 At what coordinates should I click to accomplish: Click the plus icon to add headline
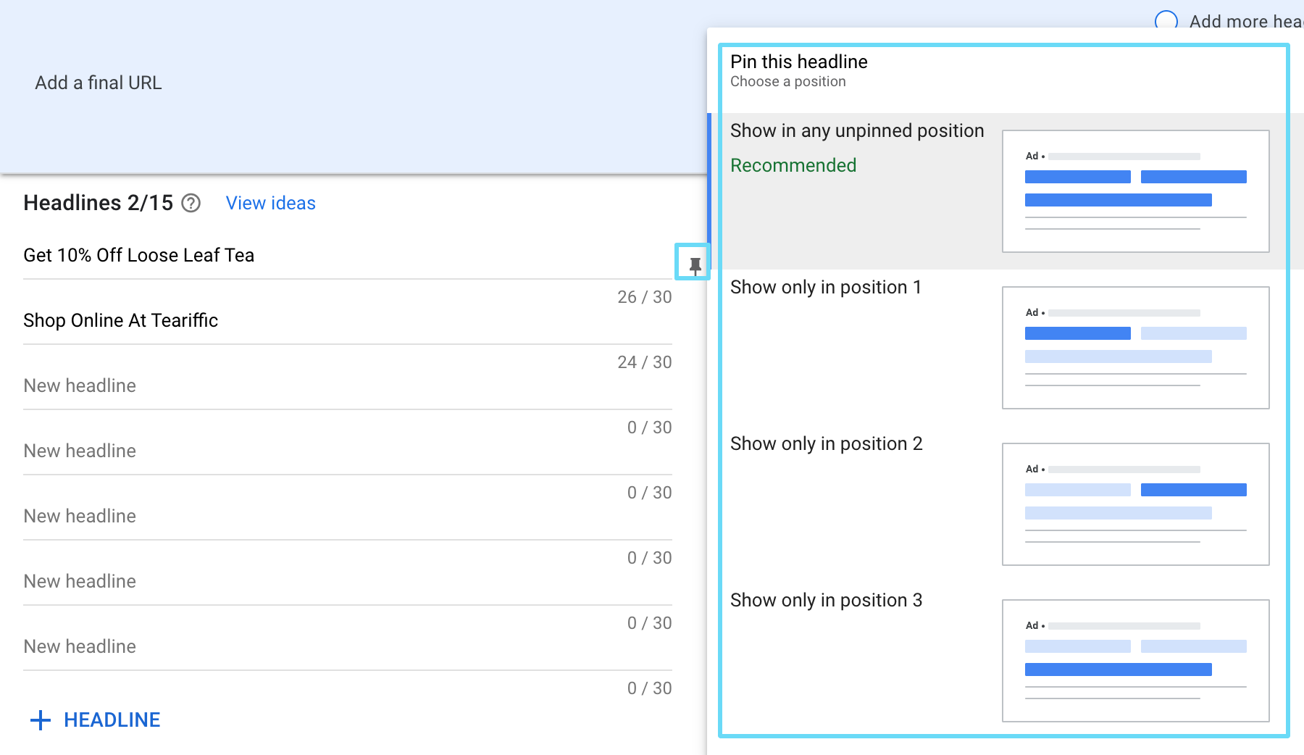41,719
